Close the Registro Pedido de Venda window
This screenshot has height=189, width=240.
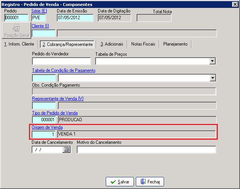click(x=235, y=4)
